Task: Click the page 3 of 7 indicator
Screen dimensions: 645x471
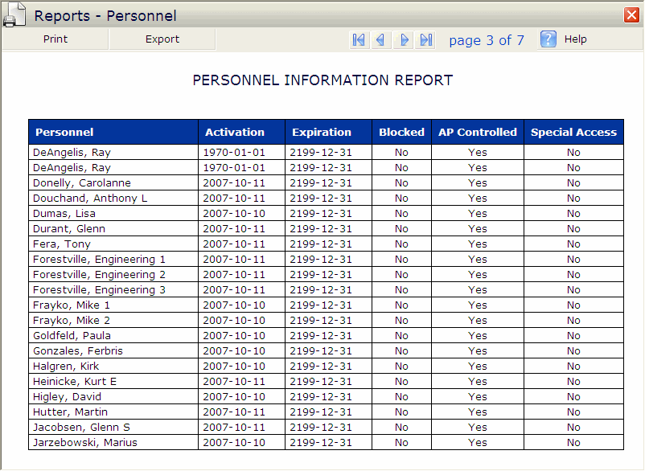Action: pyautogui.click(x=487, y=39)
